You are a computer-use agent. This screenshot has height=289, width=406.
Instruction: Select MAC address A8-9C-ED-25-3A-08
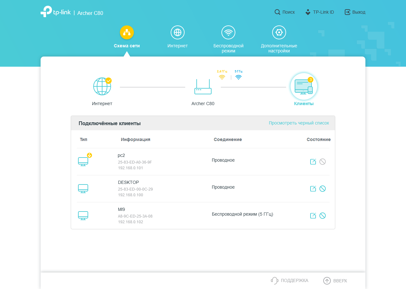tap(135, 216)
